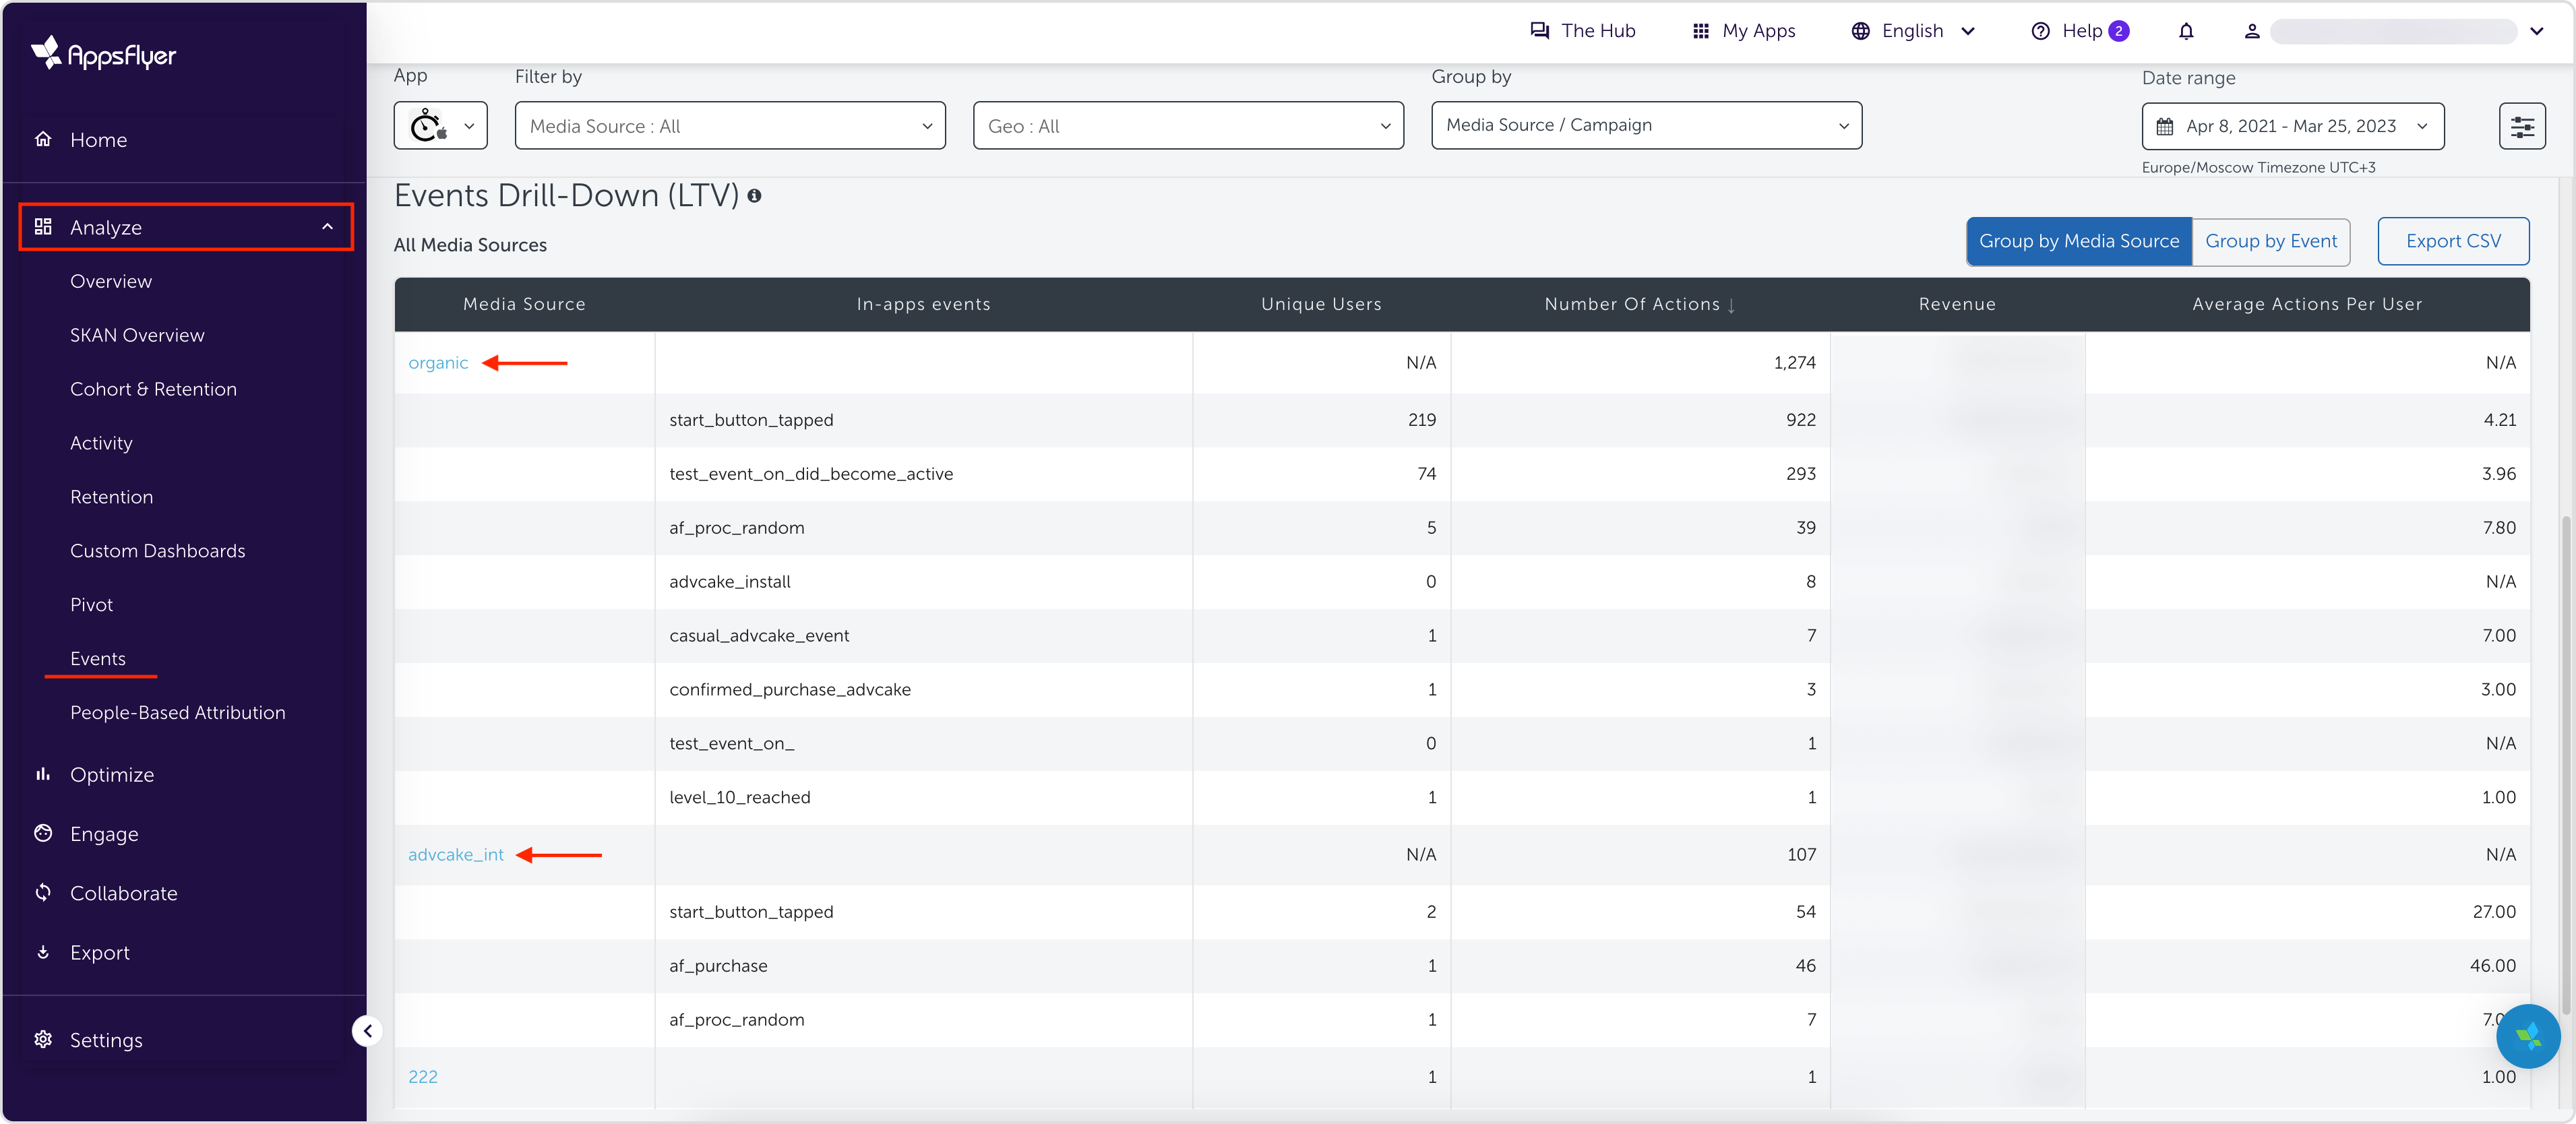The image size is (2576, 1124).
Task: Click the app stopwatch icon
Action: click(x=428, y=126)
